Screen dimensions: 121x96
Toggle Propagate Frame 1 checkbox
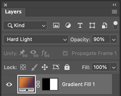[65, 53]
